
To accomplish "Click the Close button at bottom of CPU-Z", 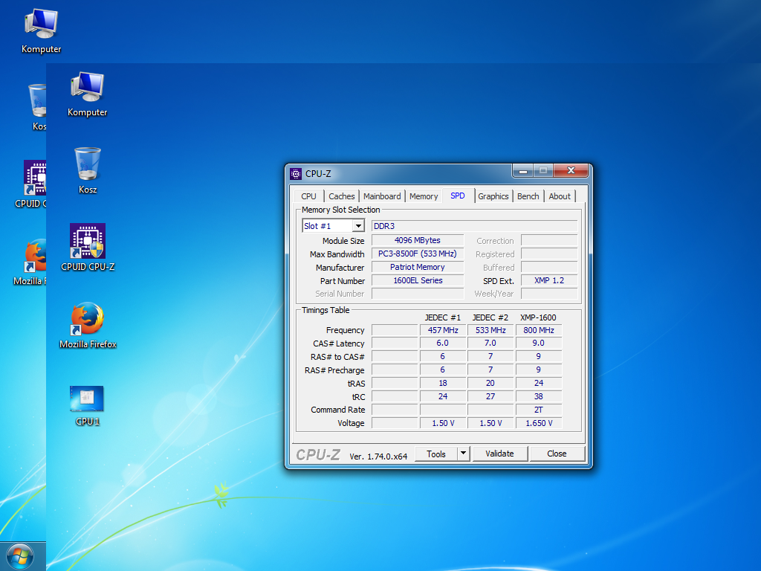I will point(557,454).
